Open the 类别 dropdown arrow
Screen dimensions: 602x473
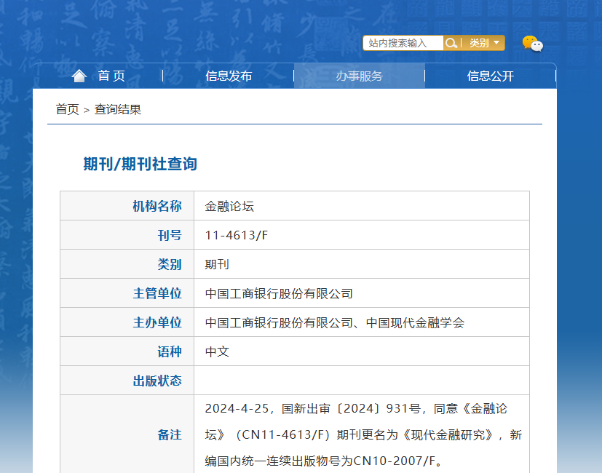(x=496, y=43)
